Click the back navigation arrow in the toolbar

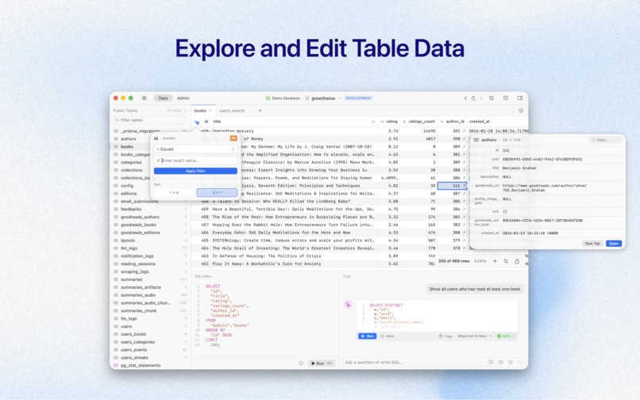(465, 98)
